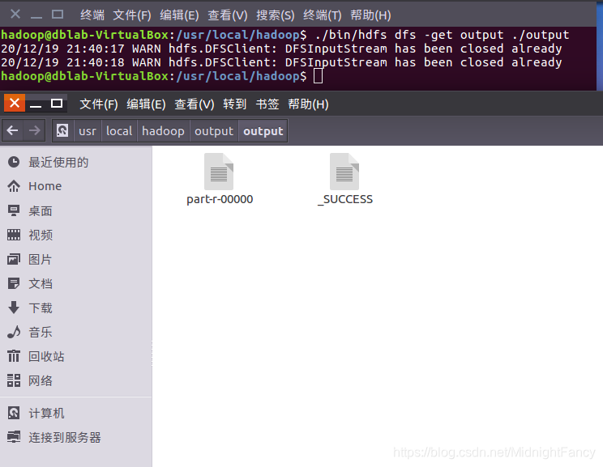Maximize the file manager window
This screenshot has width=603, height=467.
(x=57, y=103)
